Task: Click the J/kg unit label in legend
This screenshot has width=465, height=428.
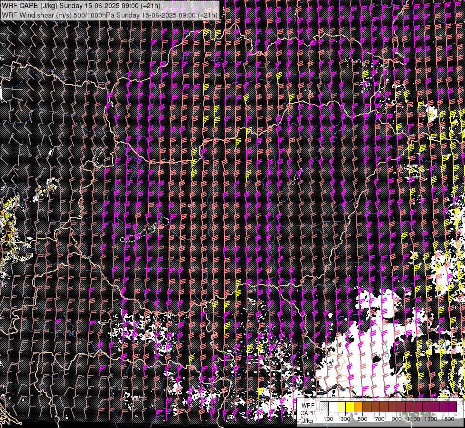Action: coord(308,421)
